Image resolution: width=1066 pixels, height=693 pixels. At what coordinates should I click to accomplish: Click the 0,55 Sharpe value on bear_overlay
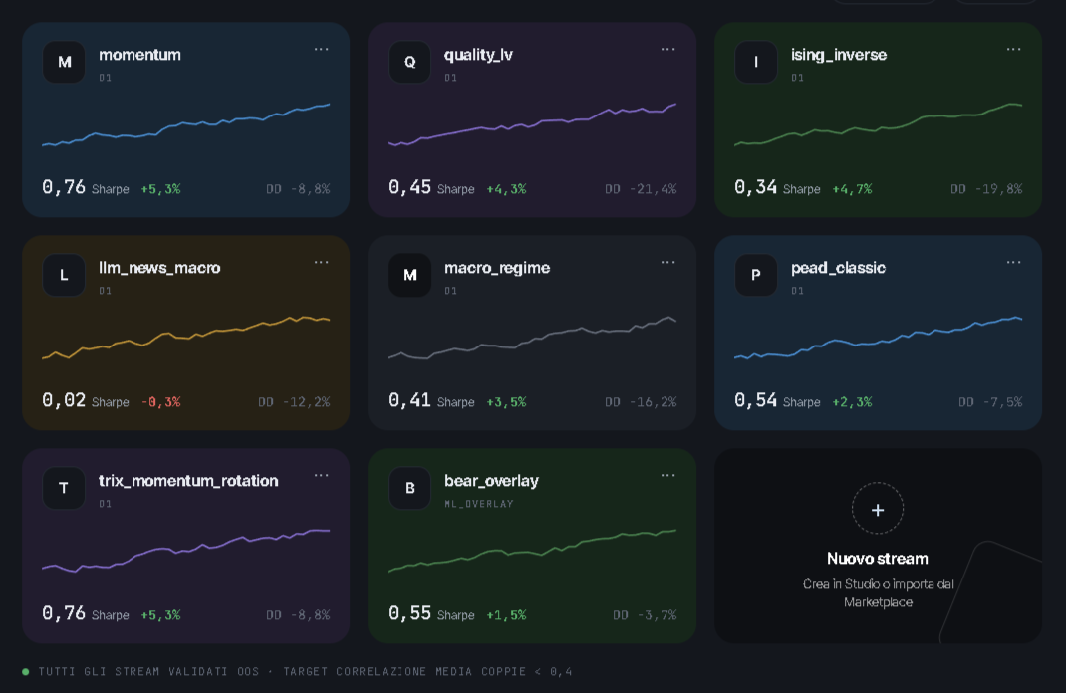point(409,613)
